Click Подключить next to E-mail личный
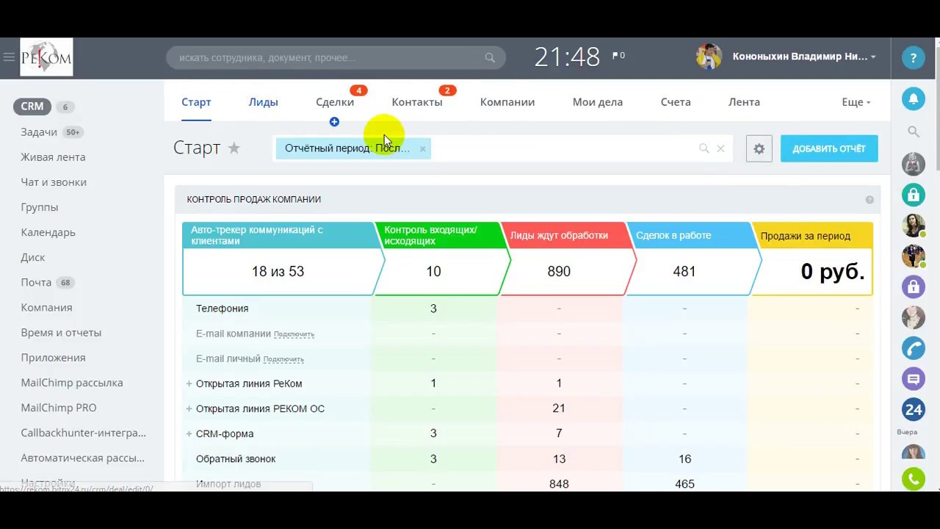The height and width of the screenshot is (529, 940). tap(283, 359)
